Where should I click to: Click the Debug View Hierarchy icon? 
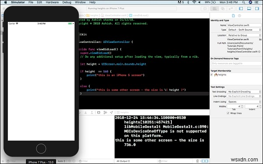(99, 112)
